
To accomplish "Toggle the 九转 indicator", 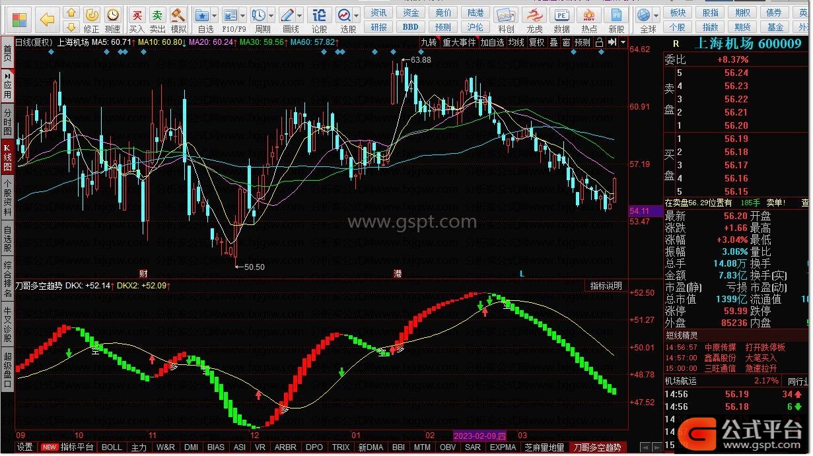I will coord(429,42).
